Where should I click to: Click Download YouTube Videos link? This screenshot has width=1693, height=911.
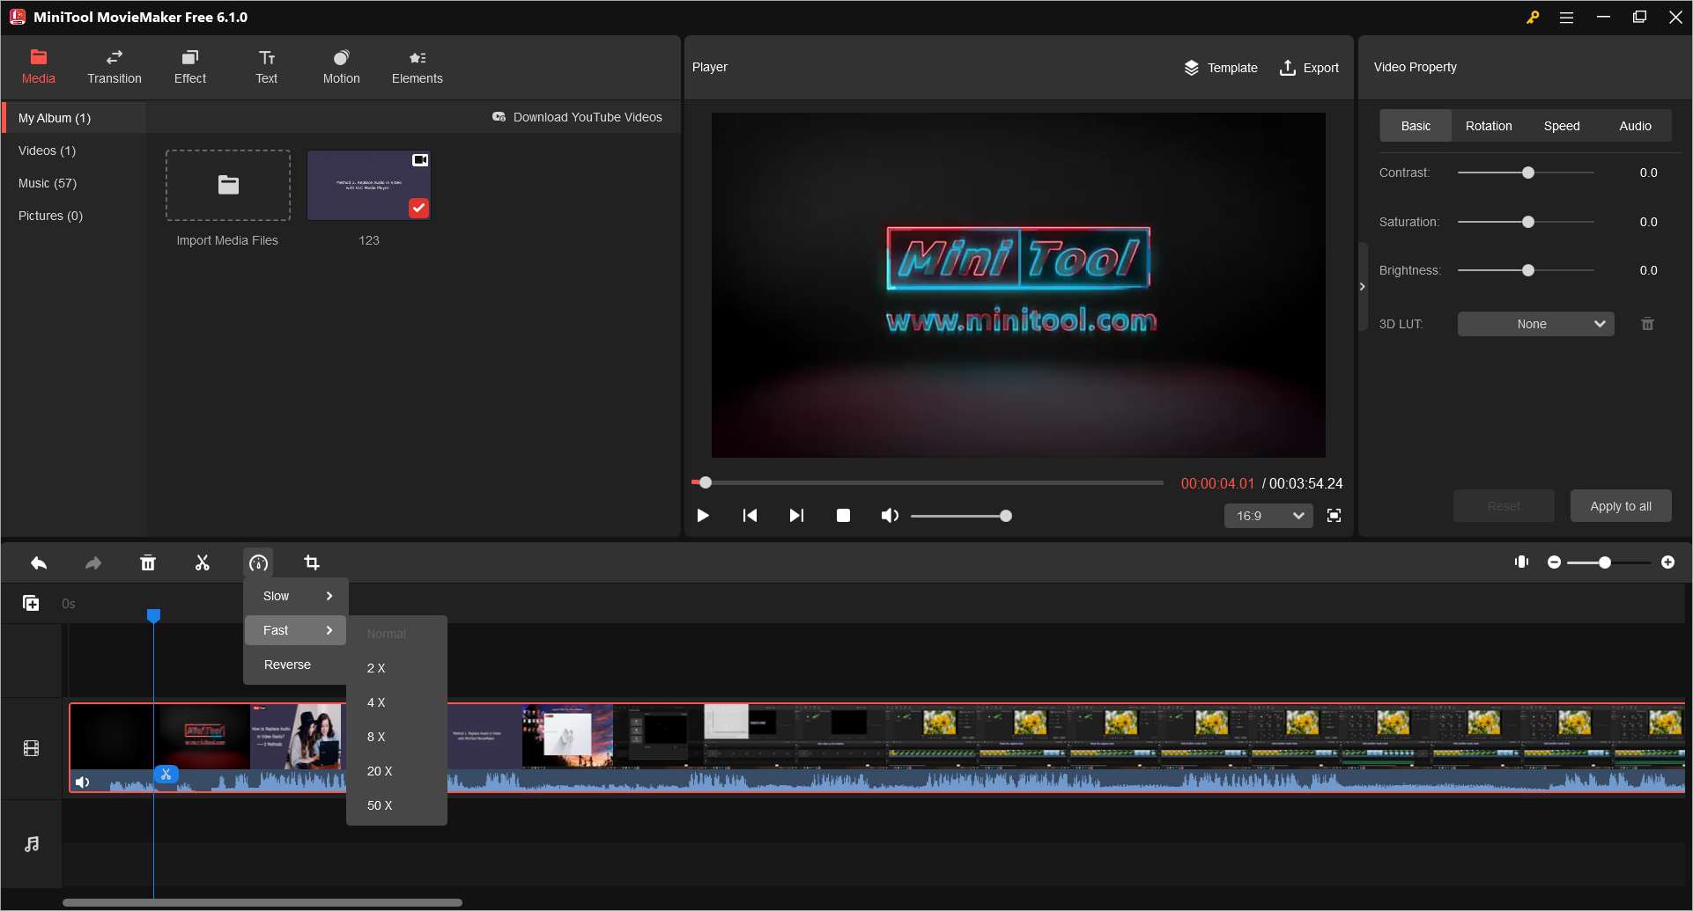pyautogui.click(x=577, y=117)
